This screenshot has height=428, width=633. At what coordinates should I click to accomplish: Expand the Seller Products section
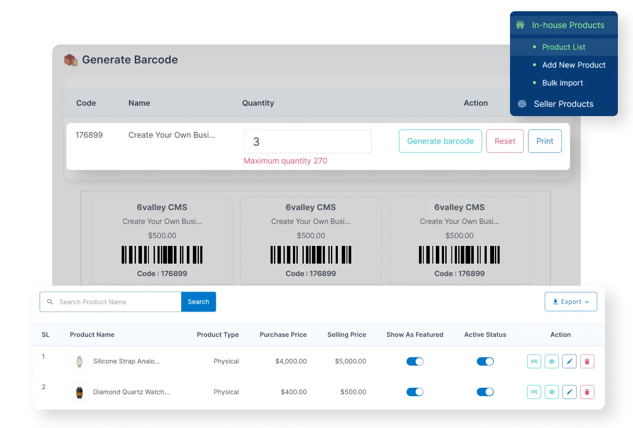tap(564, 104)
